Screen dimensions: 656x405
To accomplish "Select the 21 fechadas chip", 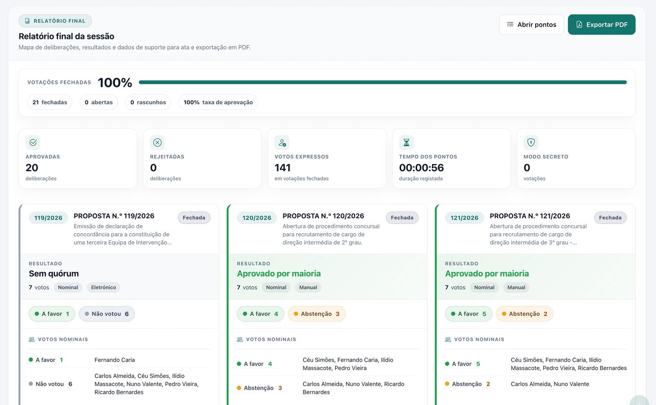I will [50, 102].
